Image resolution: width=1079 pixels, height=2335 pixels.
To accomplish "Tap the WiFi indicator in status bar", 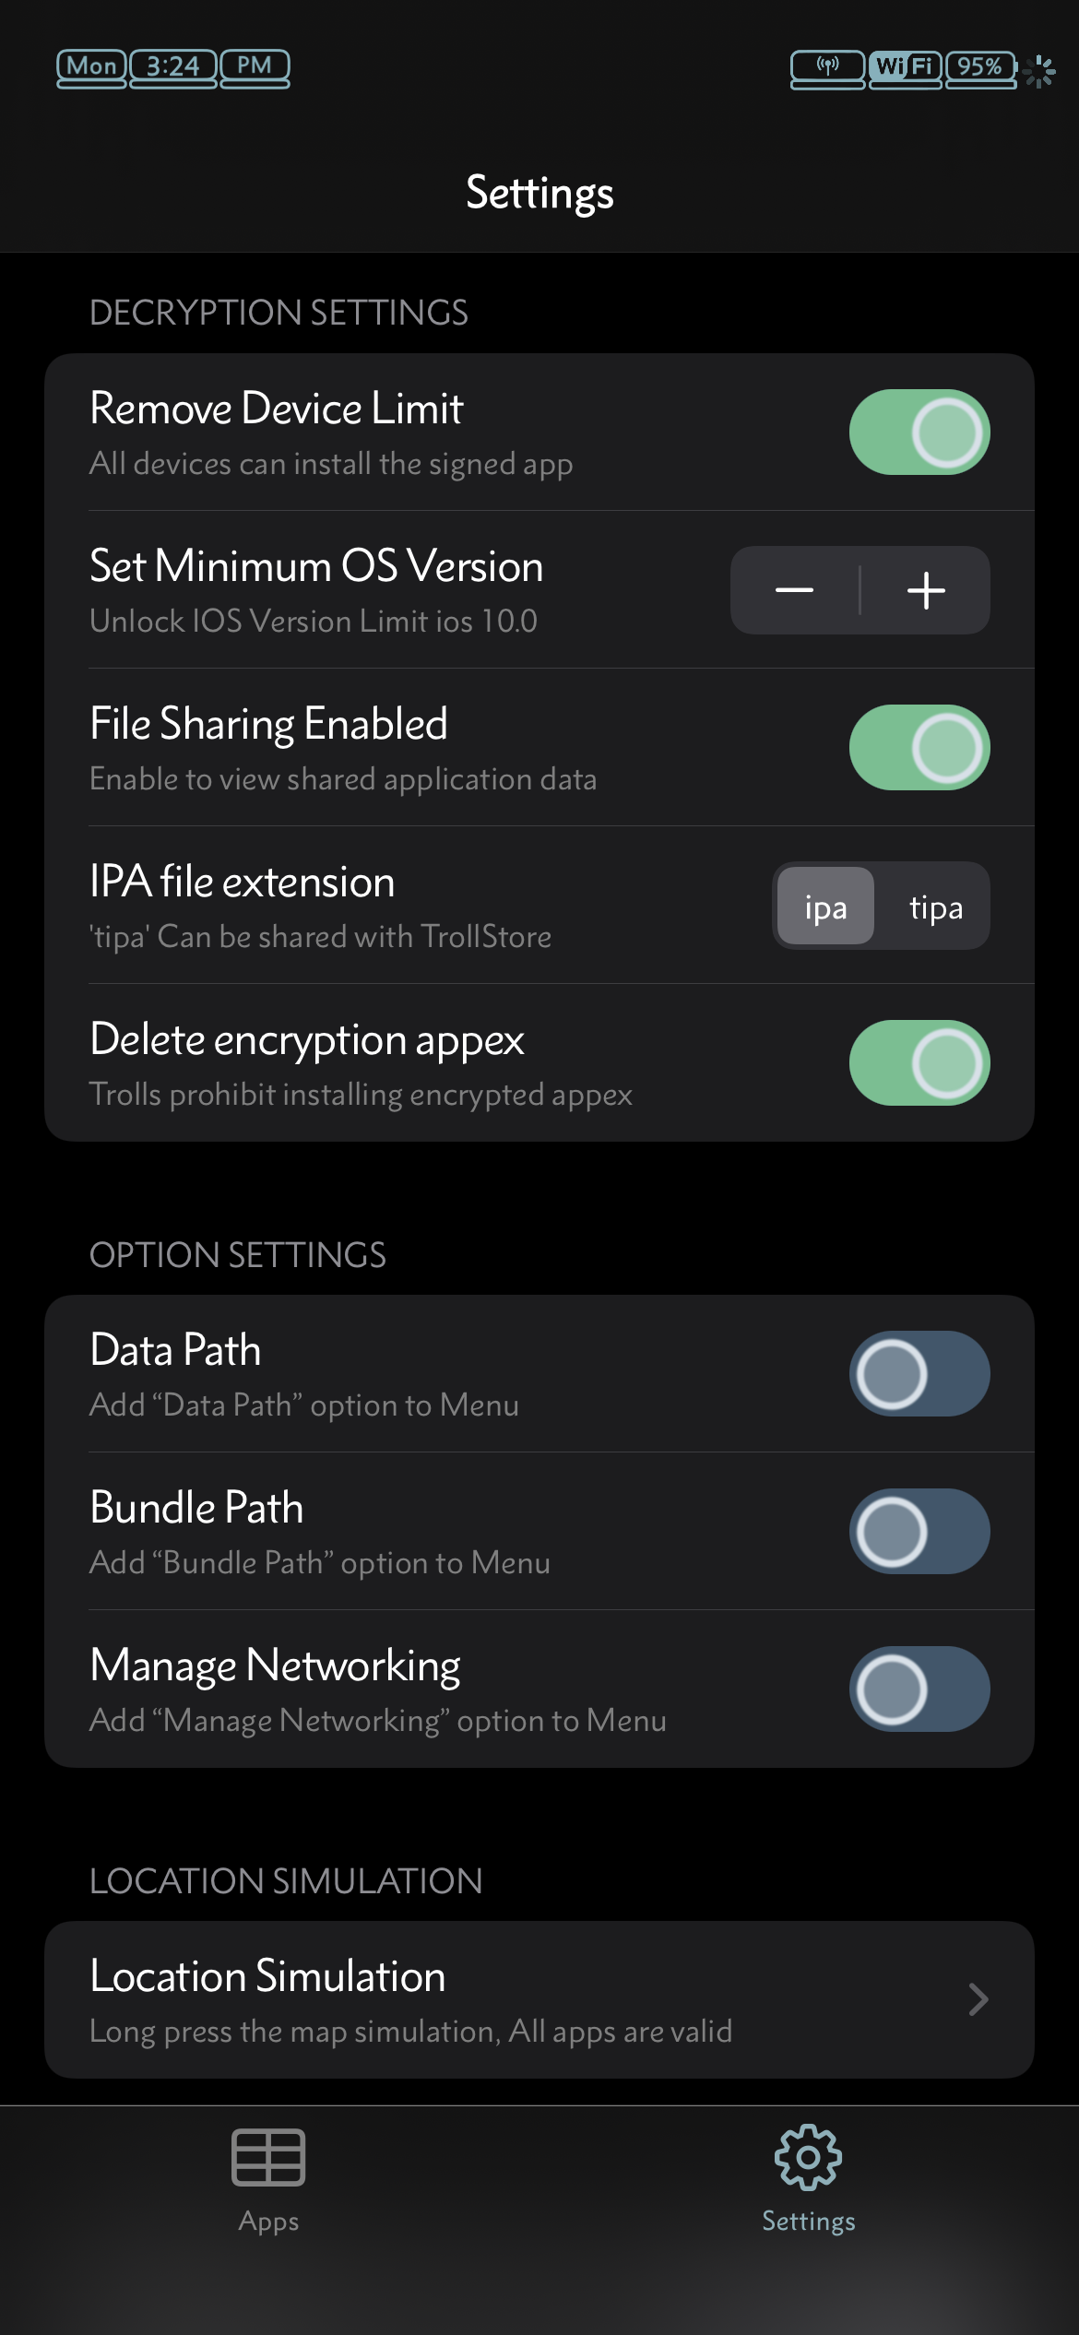I will point(907,66).
